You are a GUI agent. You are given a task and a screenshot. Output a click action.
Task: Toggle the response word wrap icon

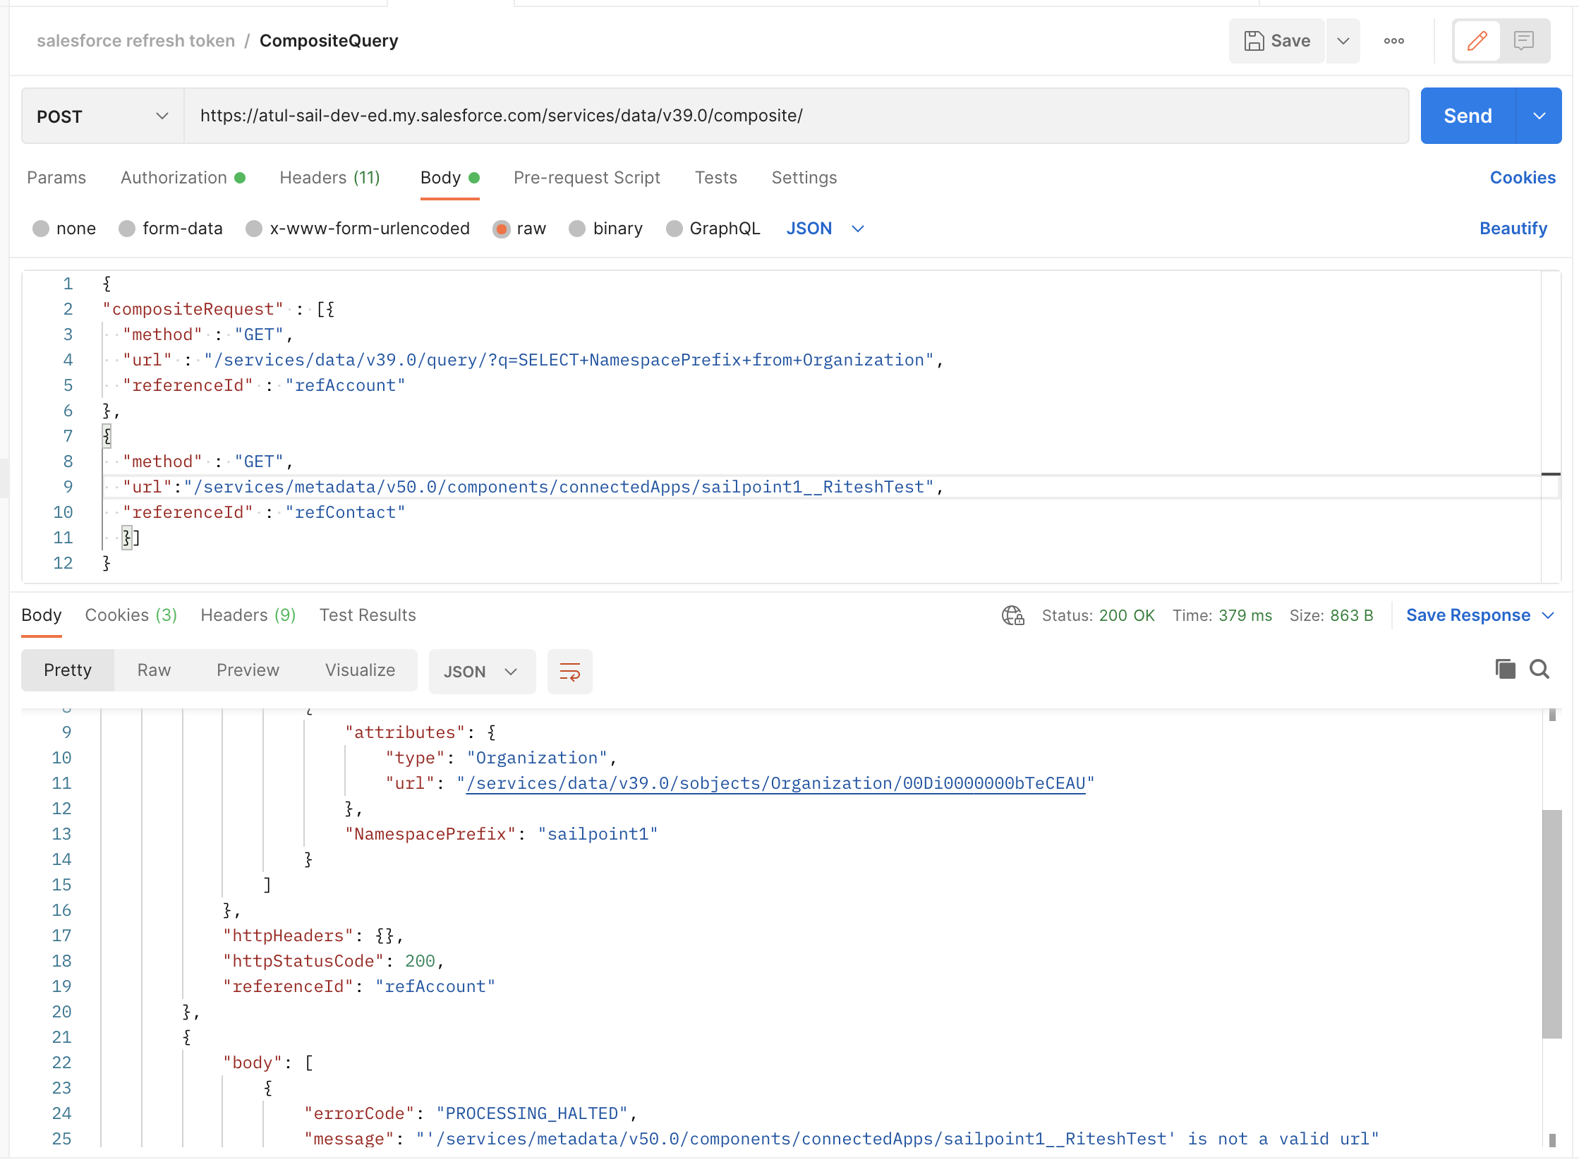(569, 671)
